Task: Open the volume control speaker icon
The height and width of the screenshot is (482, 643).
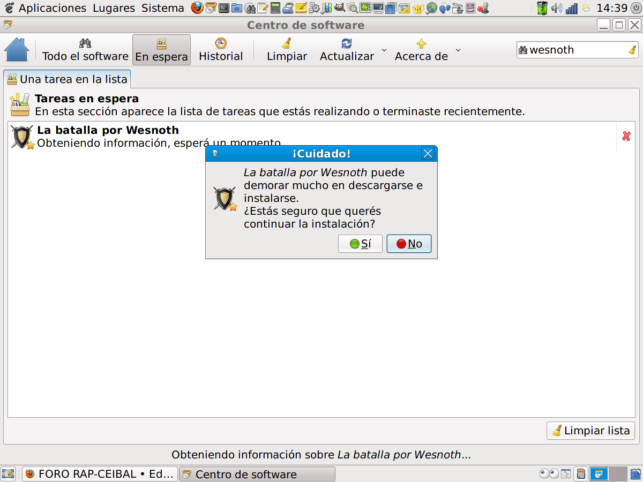Action: coord(557,8)
